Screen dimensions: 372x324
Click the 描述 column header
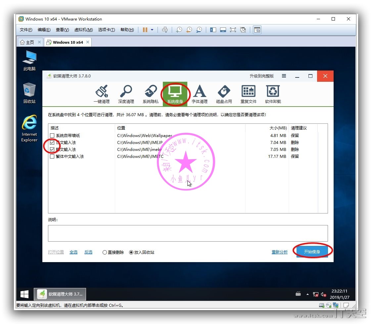point(81,128)
